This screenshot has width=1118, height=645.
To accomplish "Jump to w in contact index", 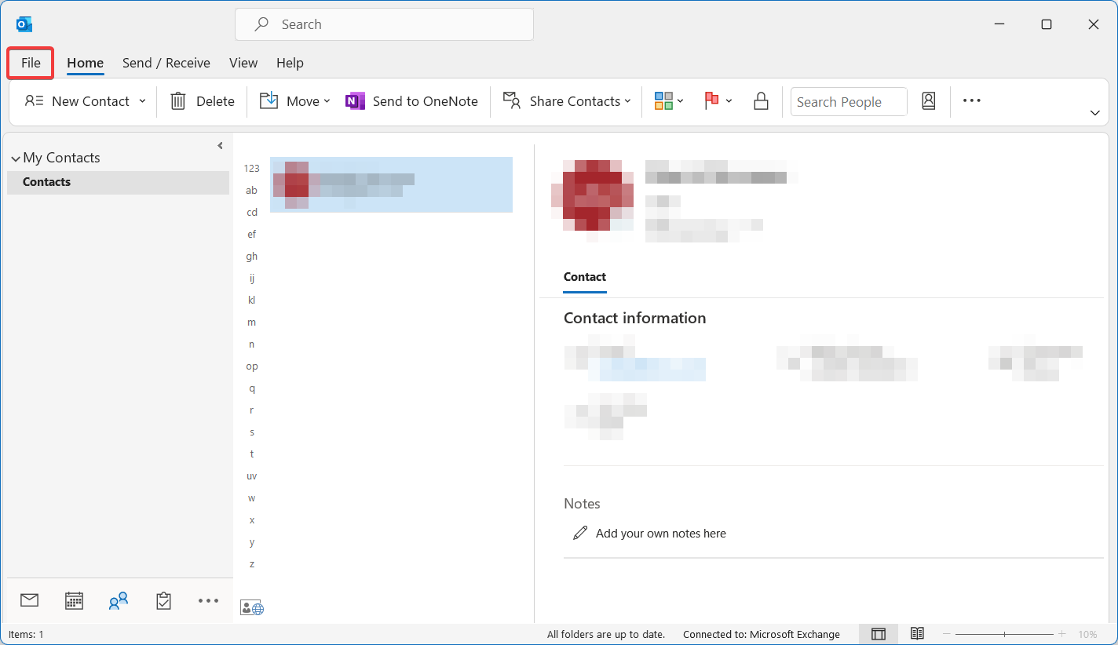I will click(251, 498).
